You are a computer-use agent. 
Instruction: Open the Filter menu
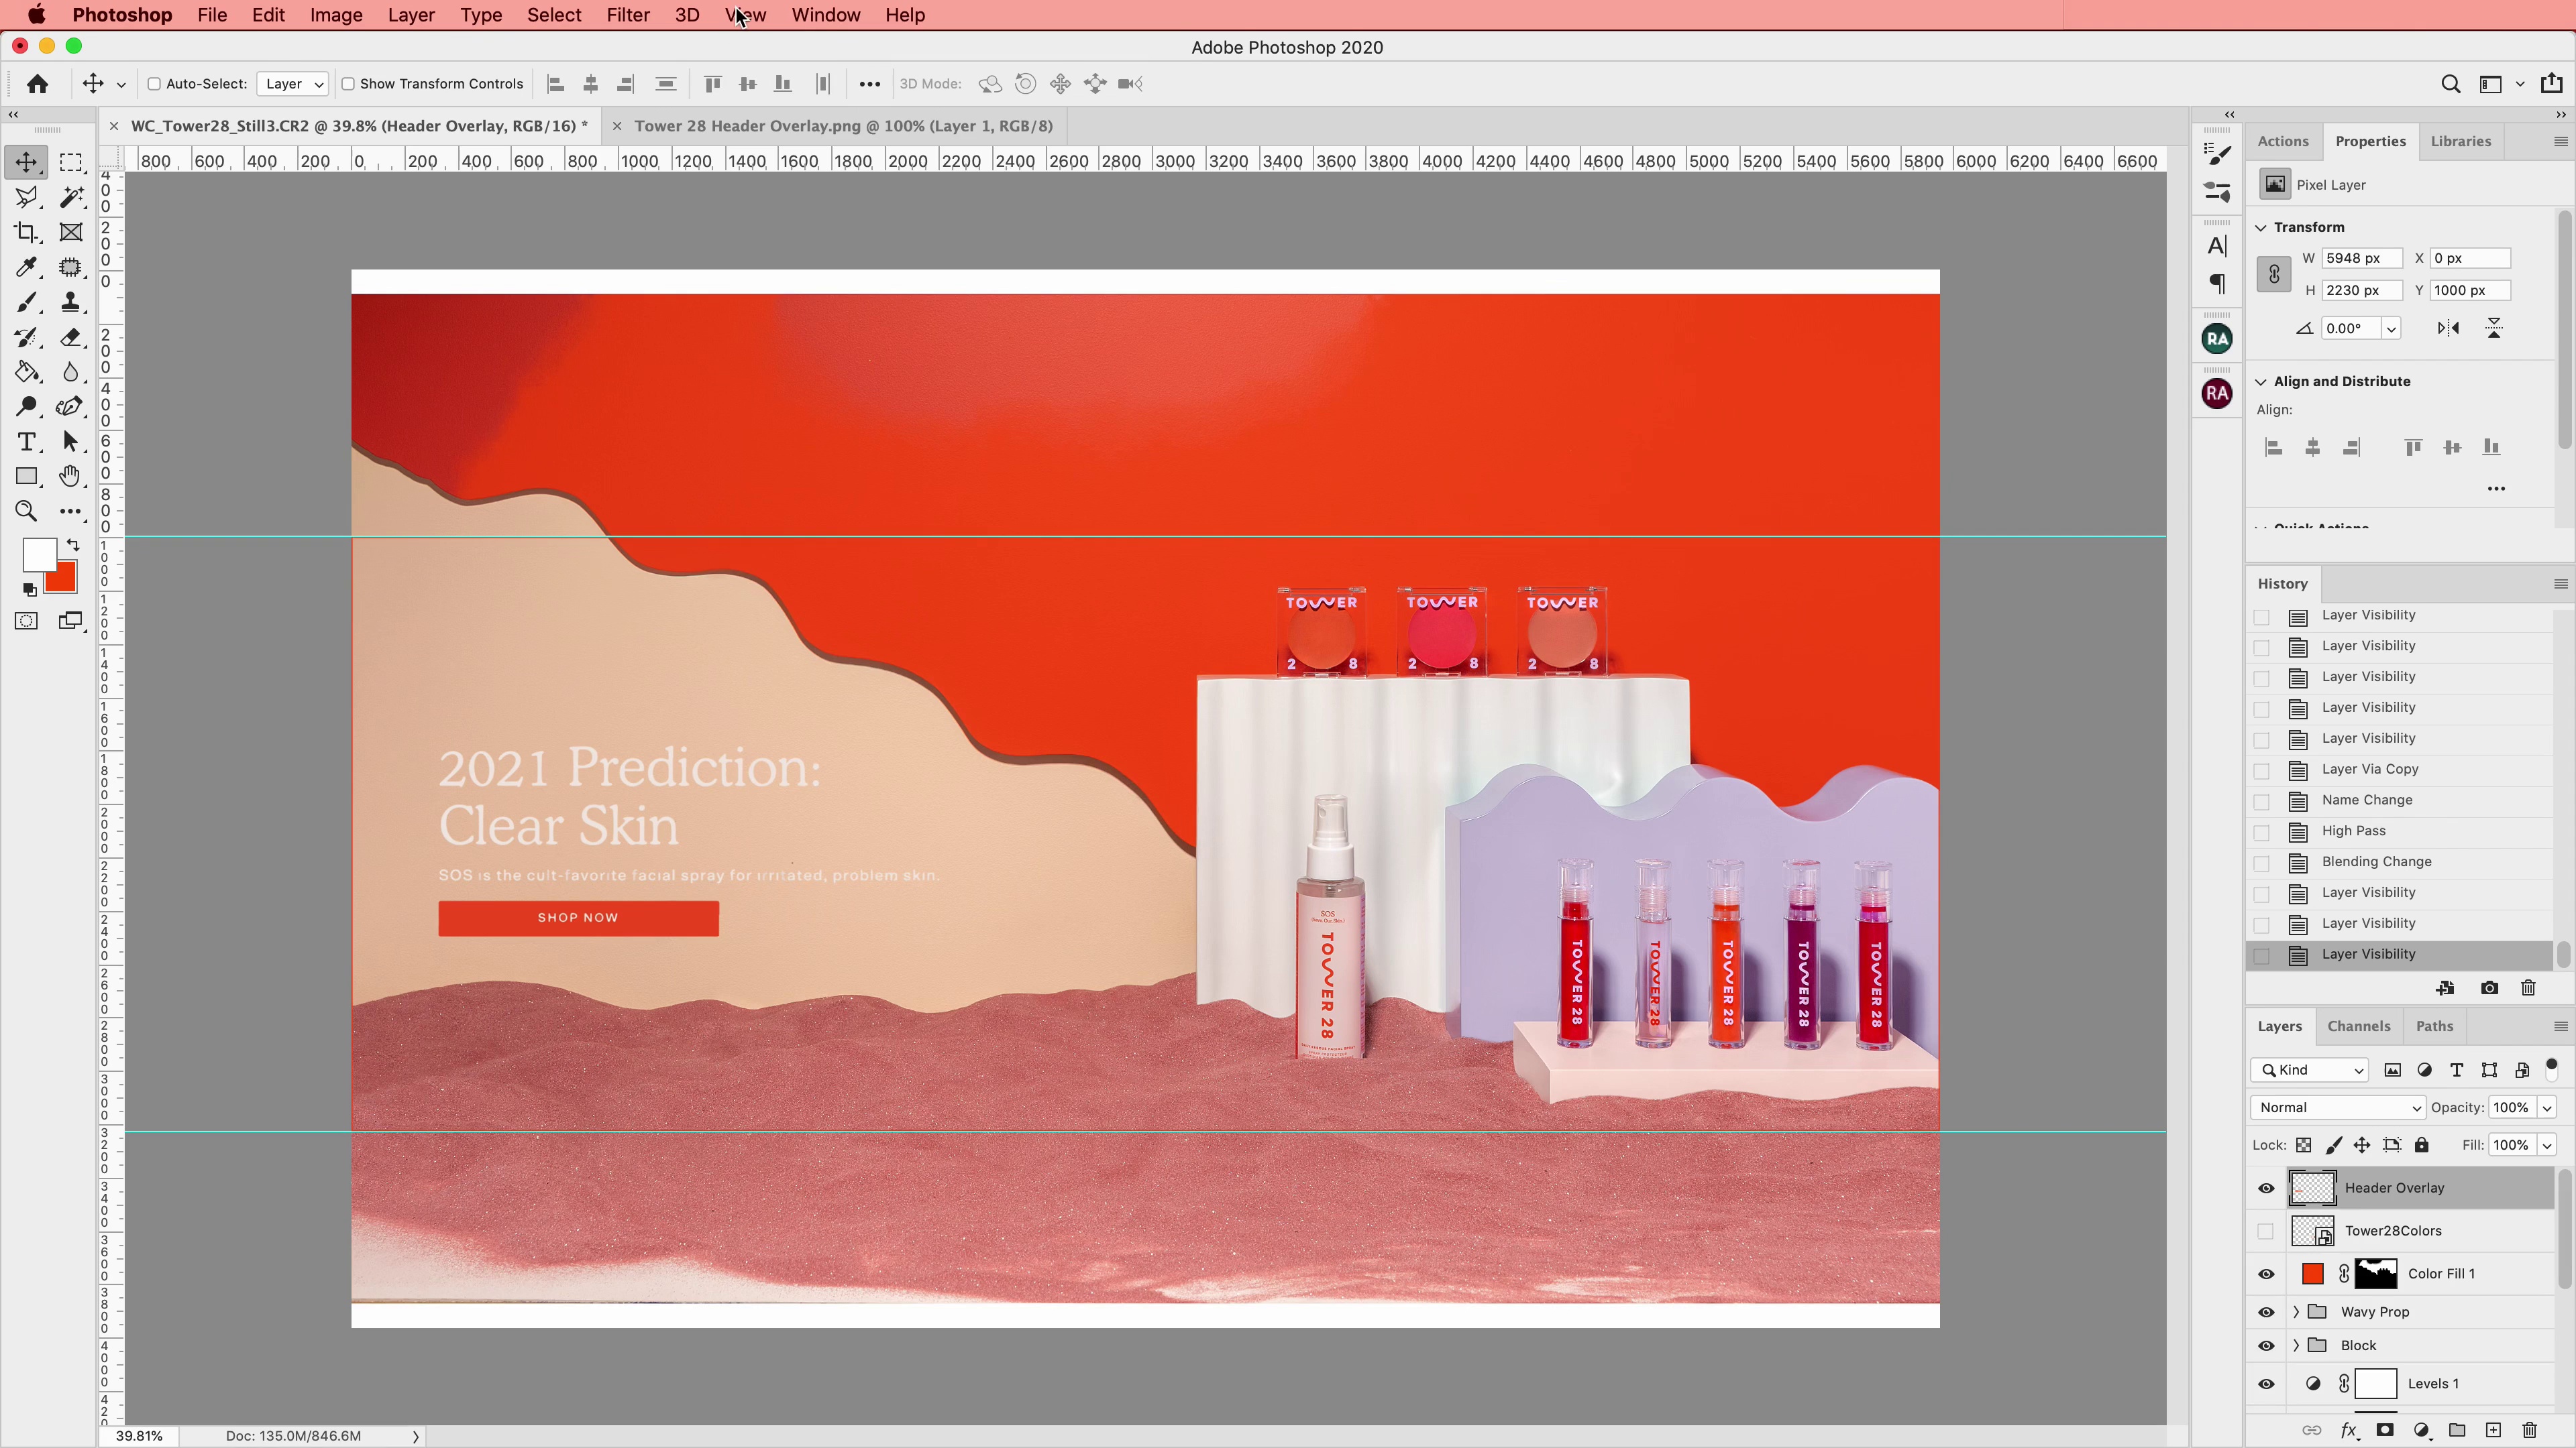(628, 15)
